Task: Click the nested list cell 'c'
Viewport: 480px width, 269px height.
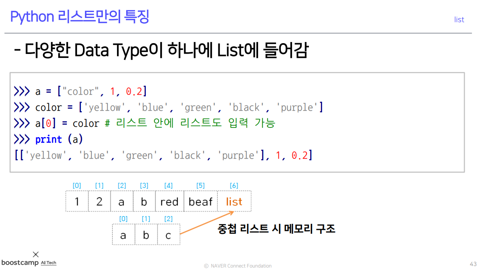Action: coord(169,235)
